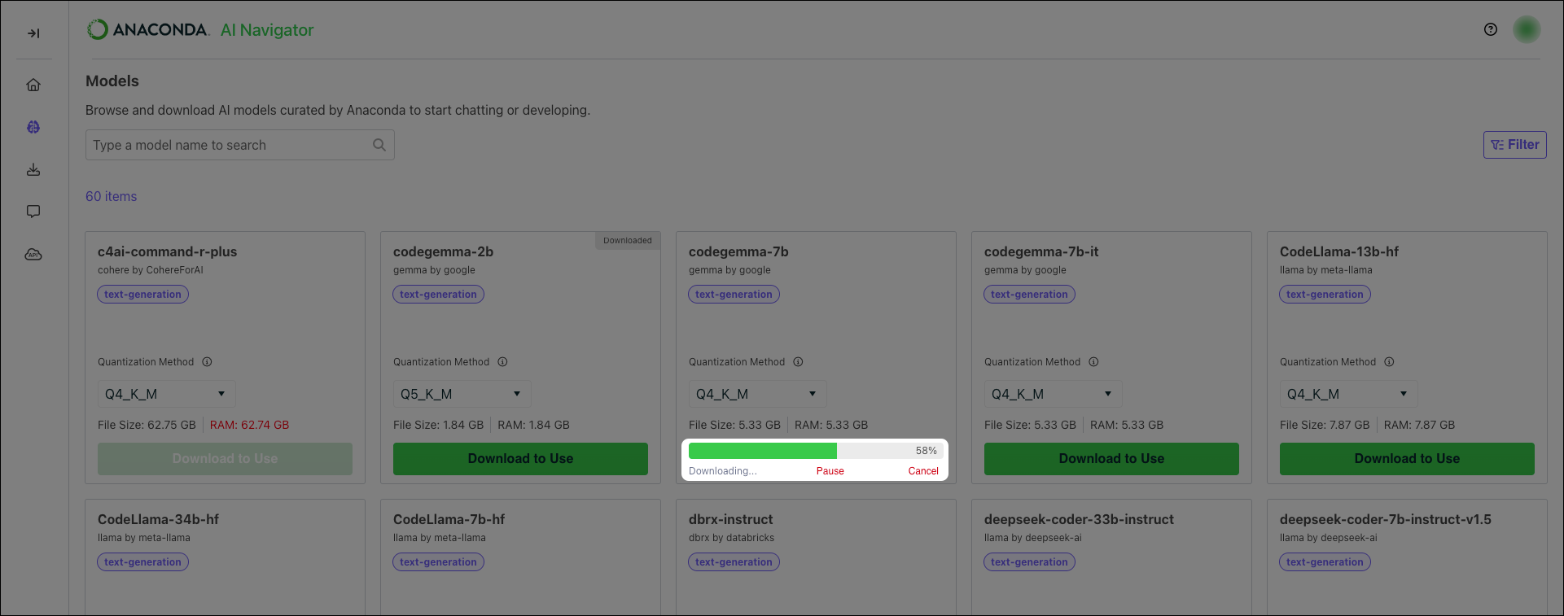Open c4ai-command-r-plus quantization dropdown
Image resolution: width=1564 pixels, height=616 pixels.
tap(167, 394)
